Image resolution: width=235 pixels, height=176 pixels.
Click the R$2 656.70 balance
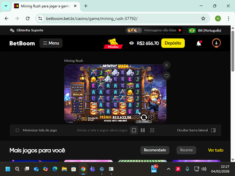point(148,43)
